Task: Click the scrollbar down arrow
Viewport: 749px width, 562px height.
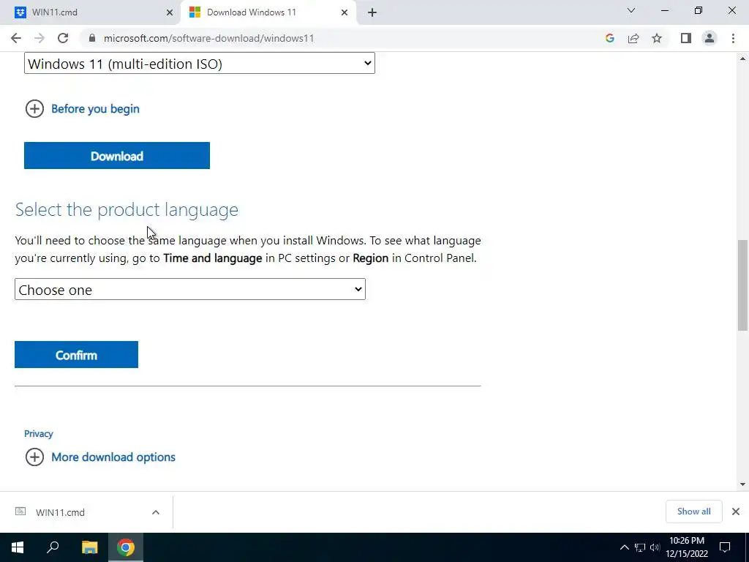Action: pyautogui.click(x=743, y=484)
